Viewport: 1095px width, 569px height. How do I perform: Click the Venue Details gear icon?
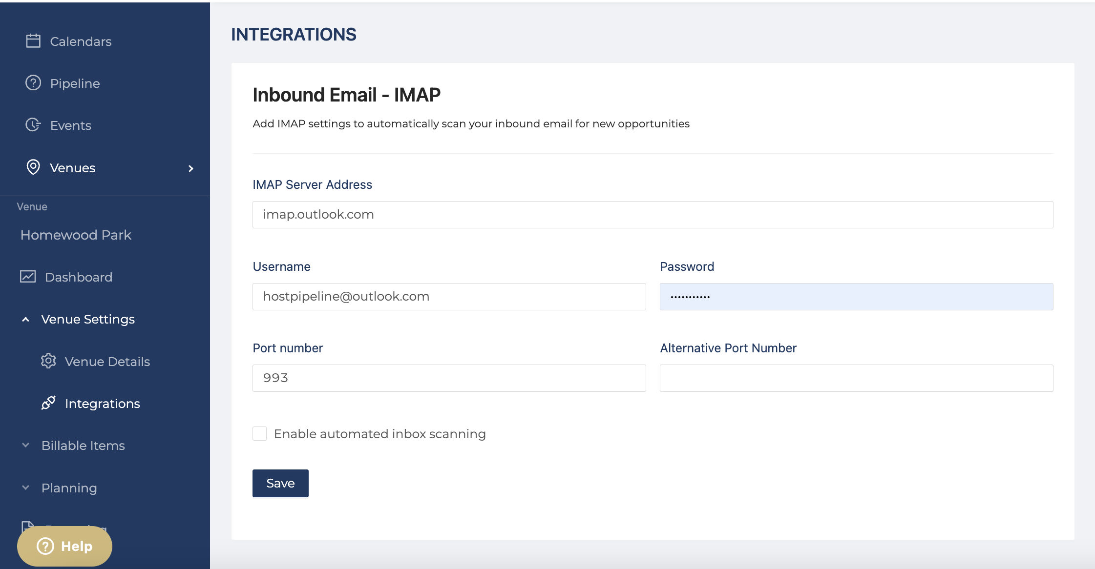(48, 361)
